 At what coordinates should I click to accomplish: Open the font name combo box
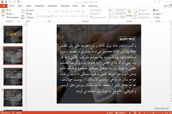click(43, 11)
